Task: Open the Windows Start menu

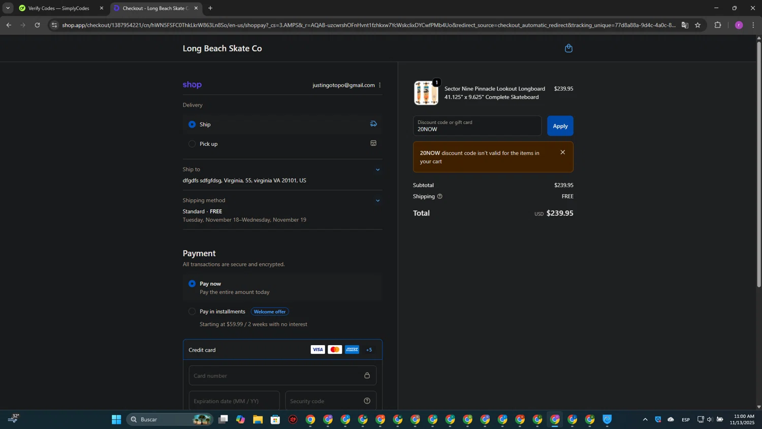Action: (116, 419)
